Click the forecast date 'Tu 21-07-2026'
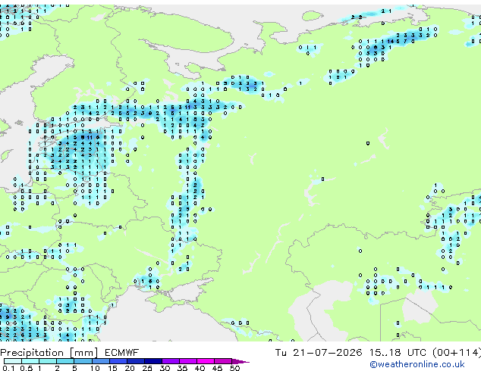This screenshot has height=371, width=481. pos(319,353)
